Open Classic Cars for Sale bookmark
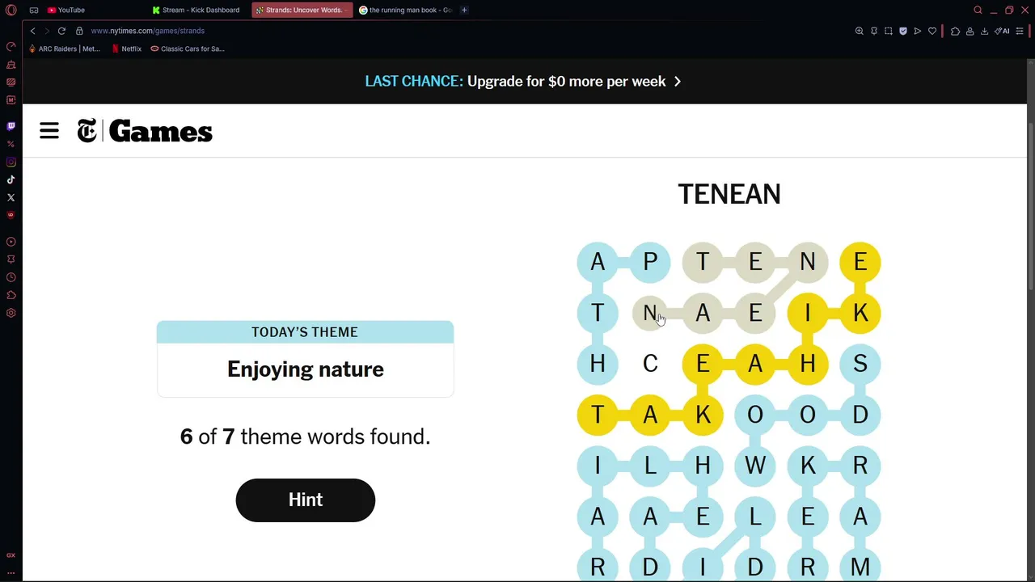1035x582 pixels. pos(188,48)
